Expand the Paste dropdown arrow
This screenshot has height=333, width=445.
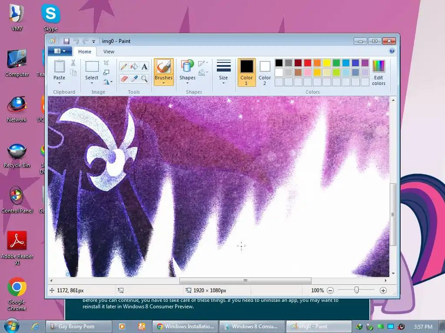point(59,83)
